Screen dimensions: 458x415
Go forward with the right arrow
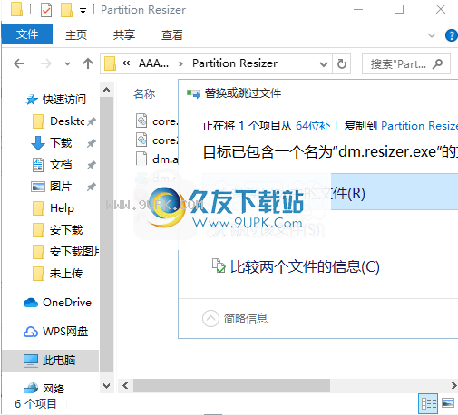pos(46,63)
